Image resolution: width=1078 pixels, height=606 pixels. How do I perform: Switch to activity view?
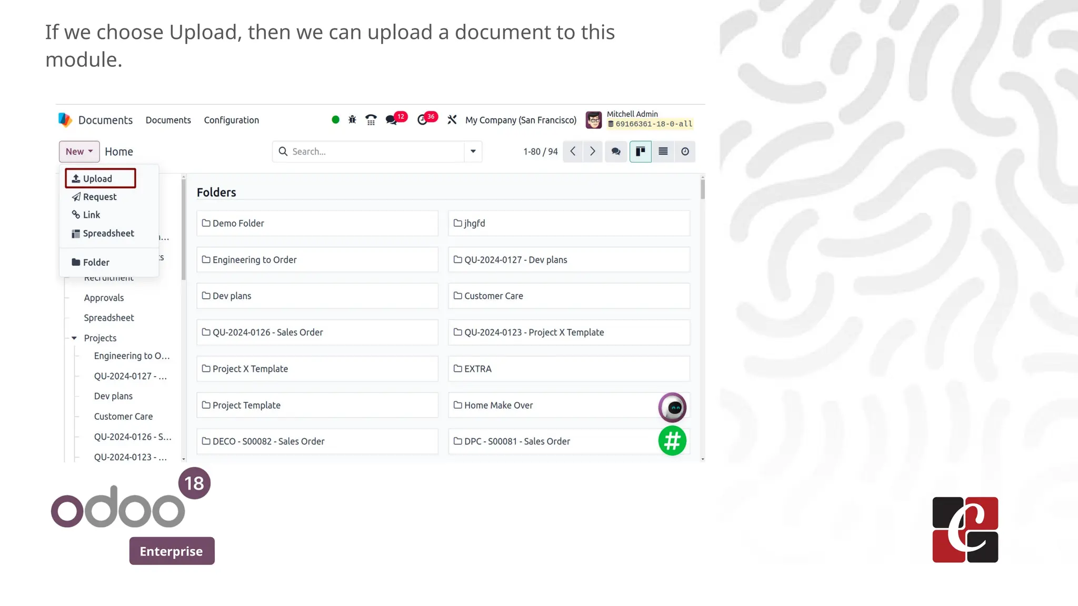685,151
